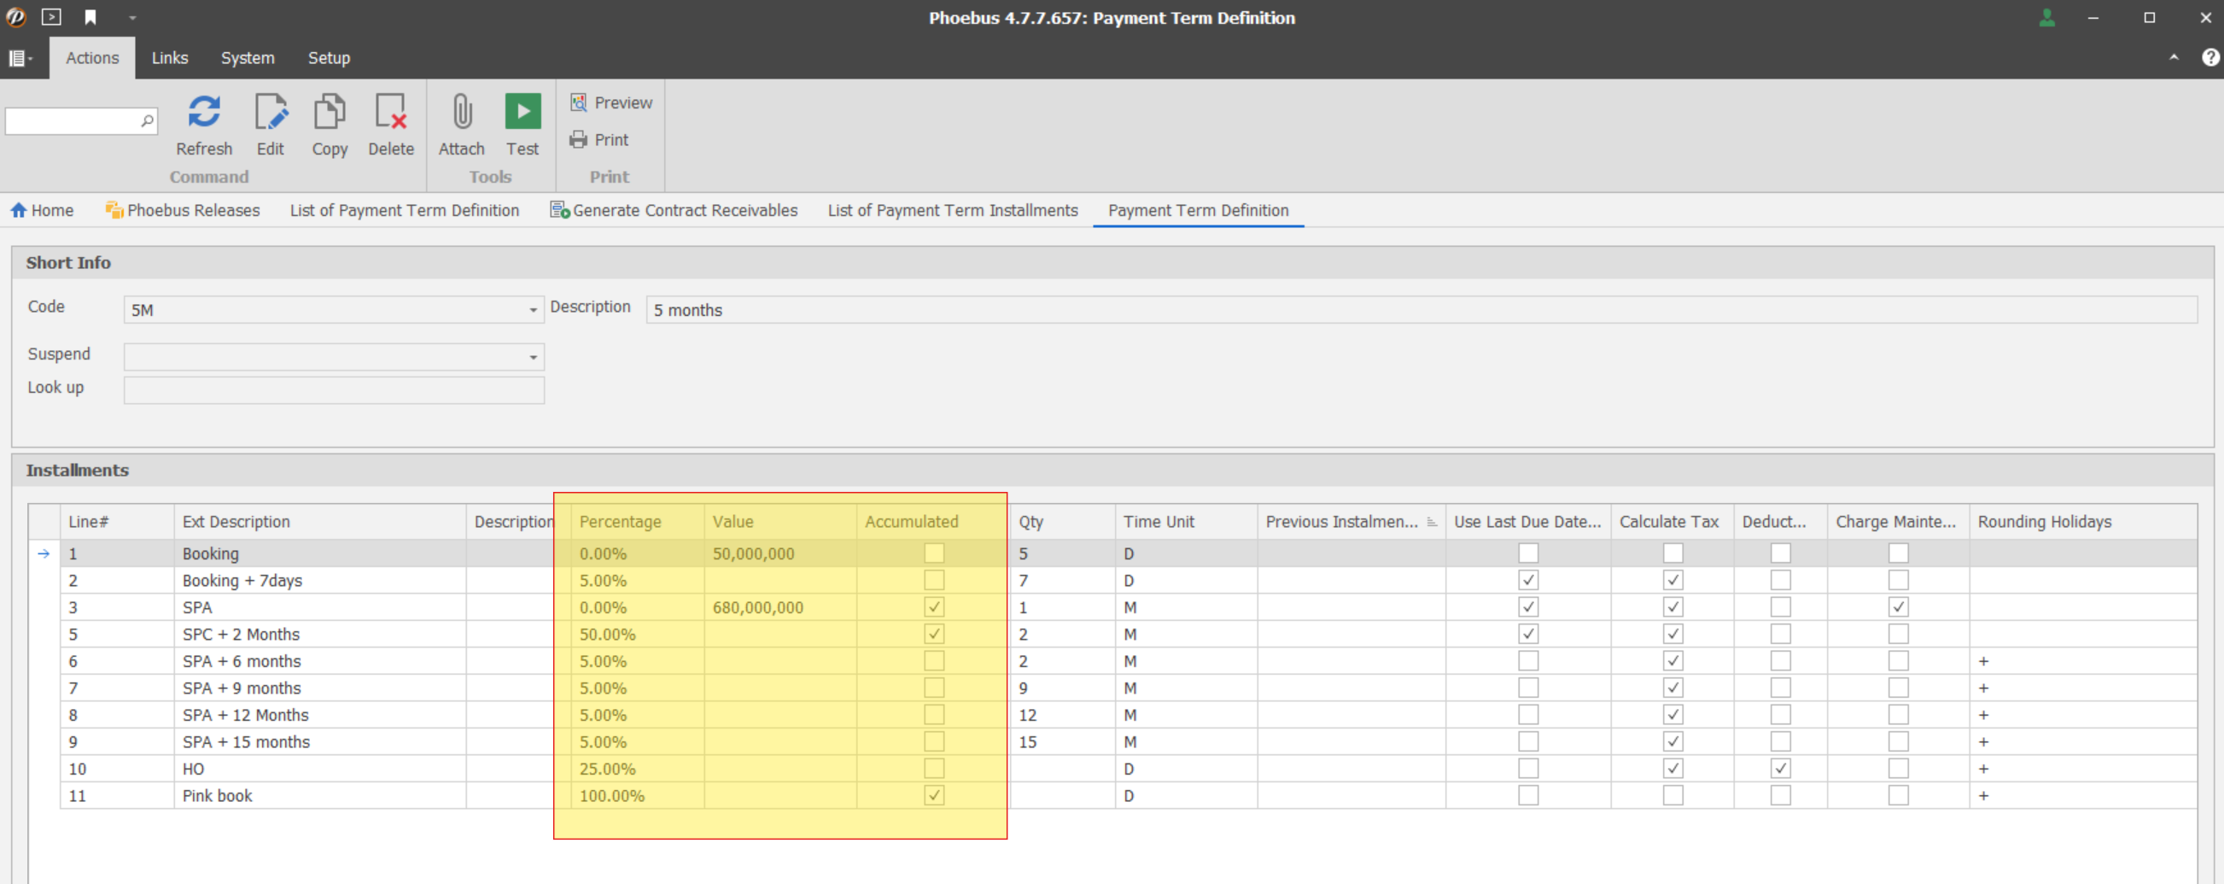Click the Line# column header
2224x884 pixels.
[x=118, y=522]
